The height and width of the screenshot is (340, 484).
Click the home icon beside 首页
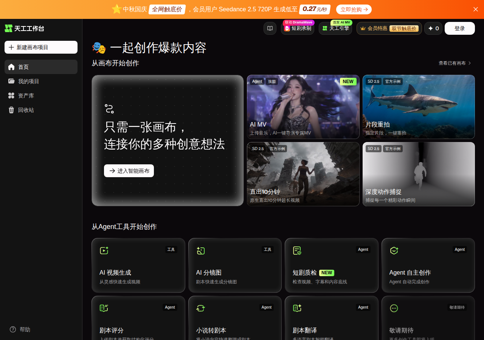(x=11, y=67)
